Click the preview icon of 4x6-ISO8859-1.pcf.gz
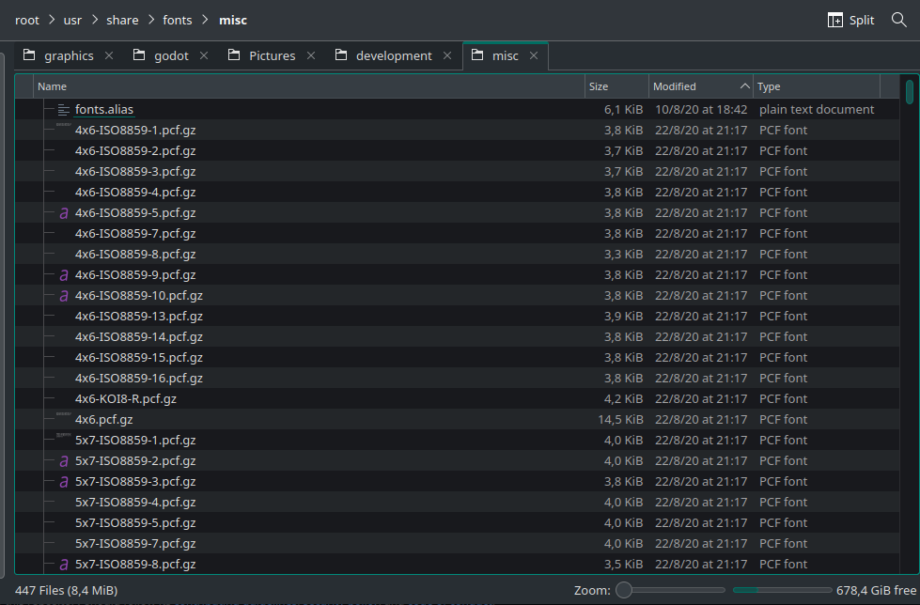 (x=63, y=125)
